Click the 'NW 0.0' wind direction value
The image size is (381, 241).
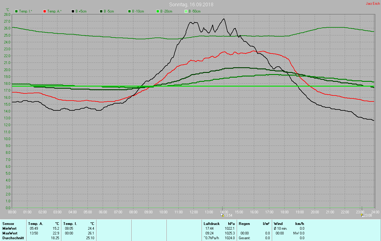point(299,233)
